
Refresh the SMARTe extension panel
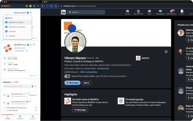[x=34, y=6]
